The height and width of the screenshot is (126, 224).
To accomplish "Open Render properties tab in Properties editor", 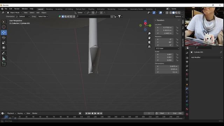I will tap(187, 58).
